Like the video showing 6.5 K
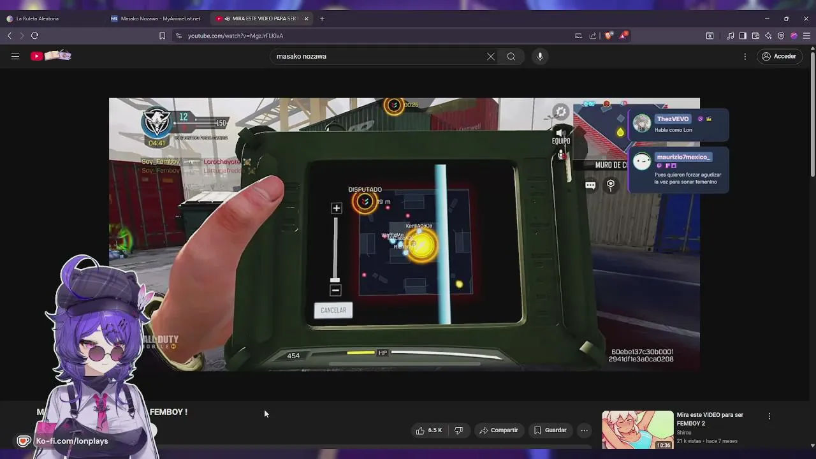Screen dimensions: 816x459 (428, 430)
